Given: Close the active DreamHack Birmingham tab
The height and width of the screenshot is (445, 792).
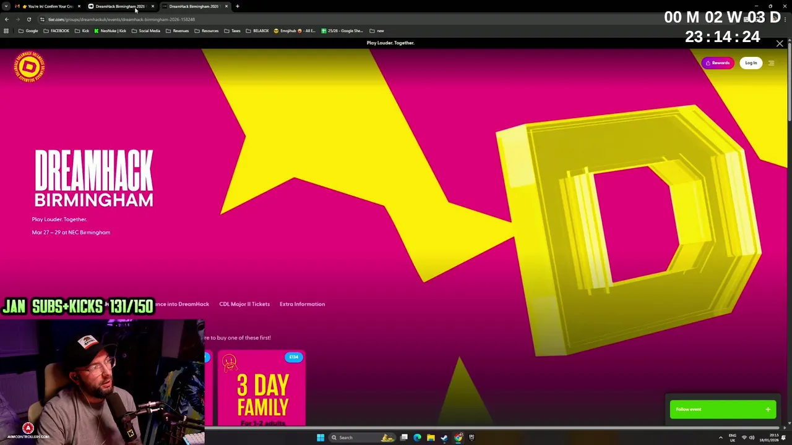Looking at the screenshot, I should (x=226, y=6).
